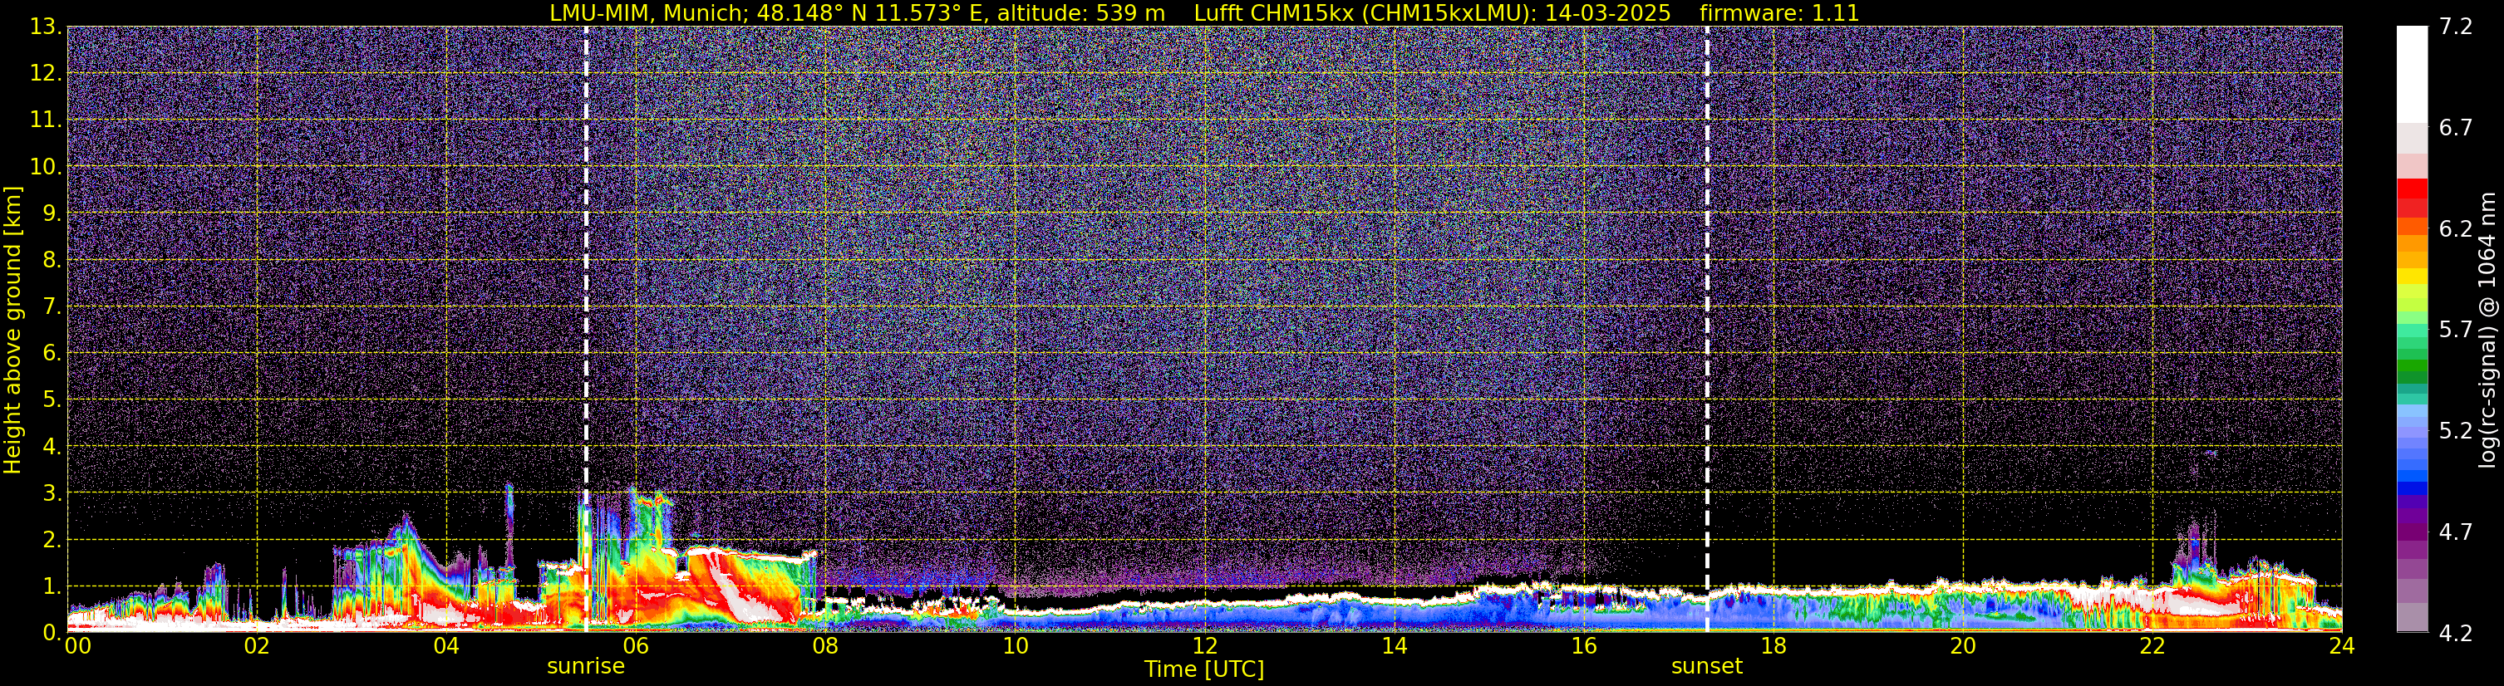Image resolution: width=2504 pixels, height=686 pixels.
Task: Click the '2.' height axis tick label
Action: 51,539
